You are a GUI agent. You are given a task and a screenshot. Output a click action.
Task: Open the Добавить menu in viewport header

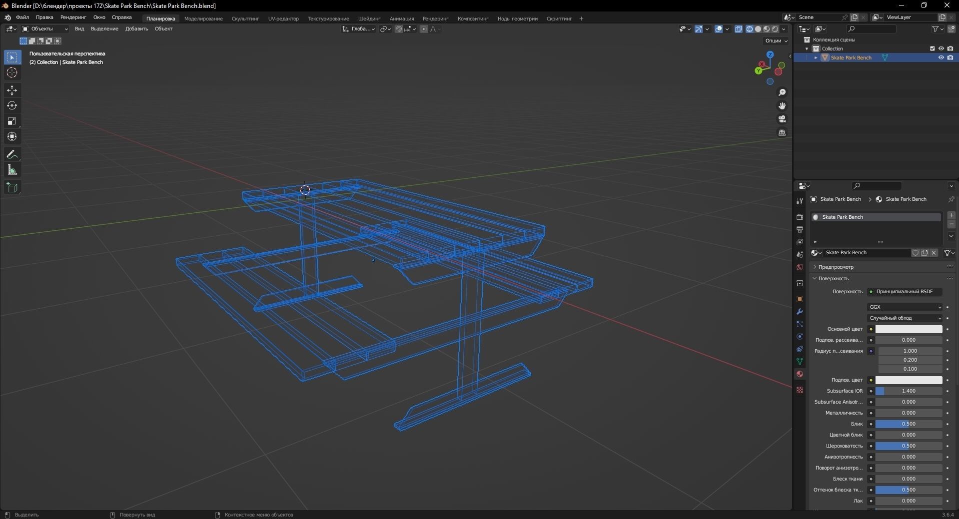(x=136, y=29)
